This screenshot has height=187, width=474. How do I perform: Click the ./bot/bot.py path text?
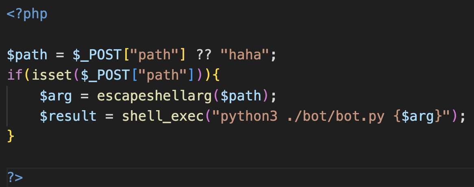(335, 116)
